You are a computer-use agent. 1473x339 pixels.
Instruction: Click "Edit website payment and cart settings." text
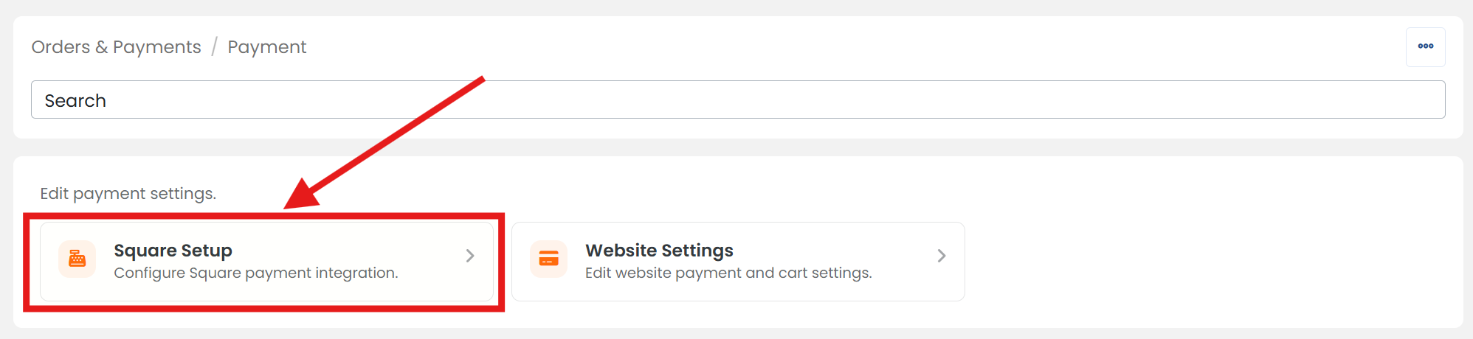click(728, 273)
